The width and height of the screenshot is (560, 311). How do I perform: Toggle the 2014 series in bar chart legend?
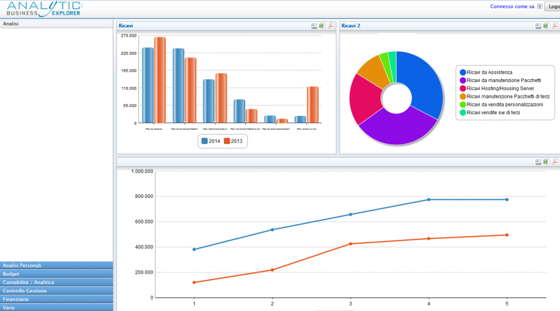tap(211, 141)
